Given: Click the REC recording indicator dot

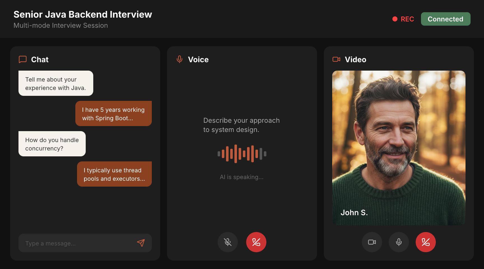Looking at the screenshot, I should coord(395,19).
